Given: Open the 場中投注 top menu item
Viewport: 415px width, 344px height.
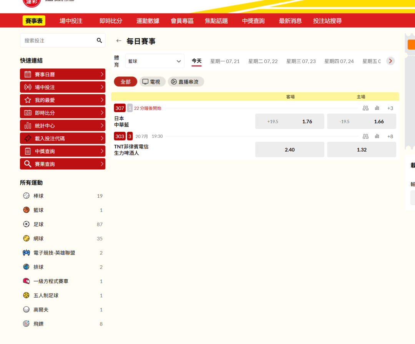Looking at the screenshot, I should pos(71,21).
